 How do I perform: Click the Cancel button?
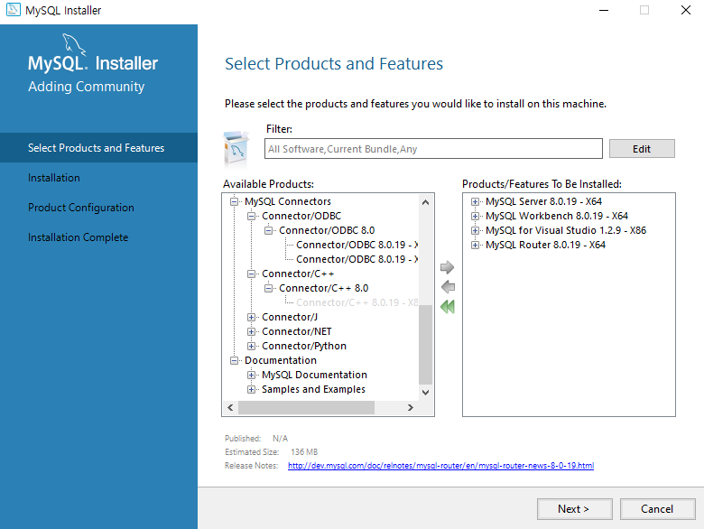coord(657,509)
